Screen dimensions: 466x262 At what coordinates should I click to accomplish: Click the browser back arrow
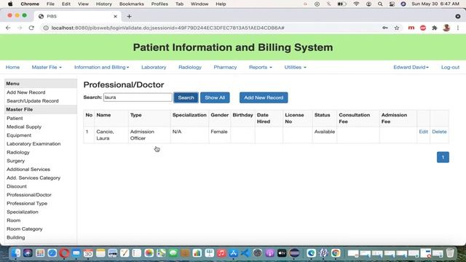(x=8, y=28)
